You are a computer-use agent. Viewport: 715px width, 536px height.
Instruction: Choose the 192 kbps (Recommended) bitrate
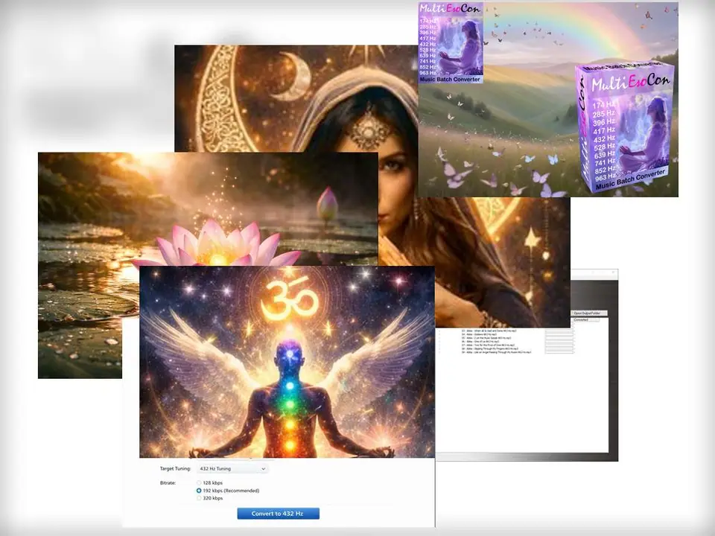[x=199, y=491]
